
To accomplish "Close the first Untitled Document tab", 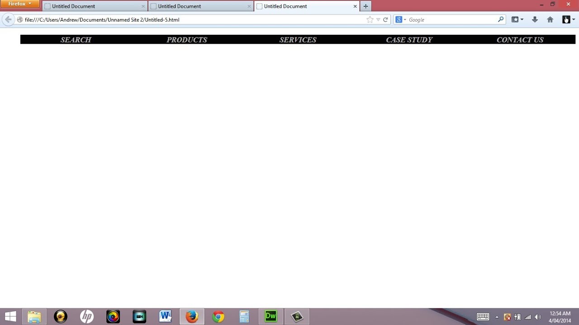I will pyautogui.click(x=143, y=6).
